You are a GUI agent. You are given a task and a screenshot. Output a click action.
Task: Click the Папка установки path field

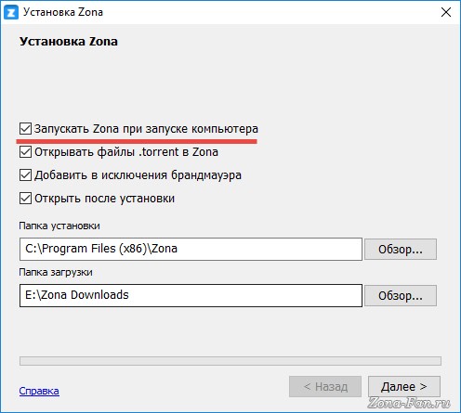[x=191, y=249]
